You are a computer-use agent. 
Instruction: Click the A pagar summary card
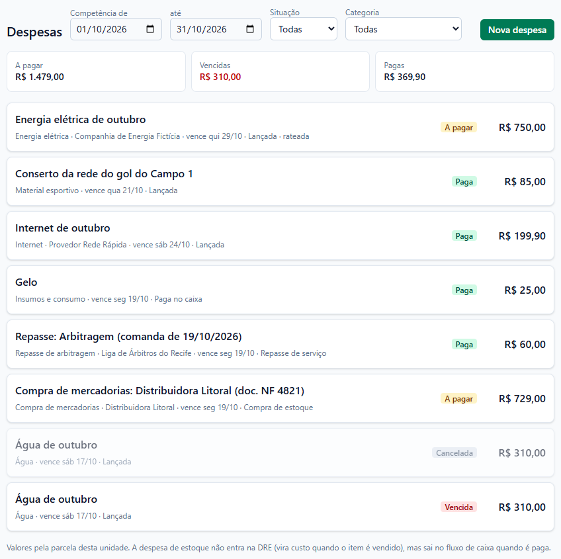(x=96, y=71)
